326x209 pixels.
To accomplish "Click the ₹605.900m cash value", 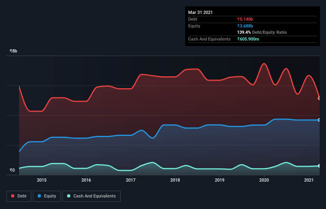I will 248,39.
